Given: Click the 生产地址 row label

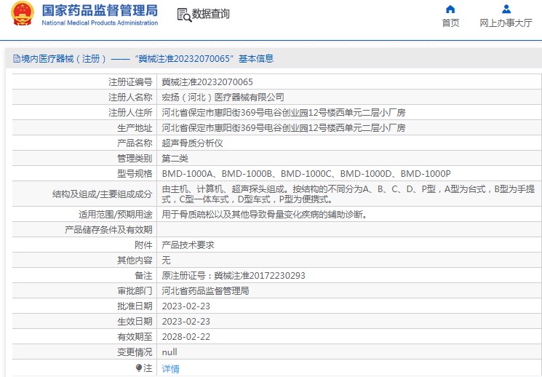Looking at the screenshot, I should [135, 127].
